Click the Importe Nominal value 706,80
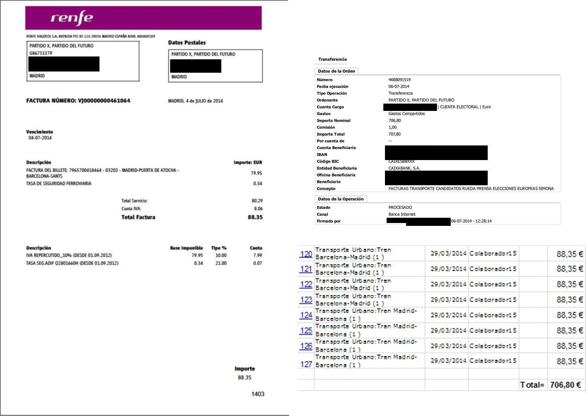 [x=395, y=121]
